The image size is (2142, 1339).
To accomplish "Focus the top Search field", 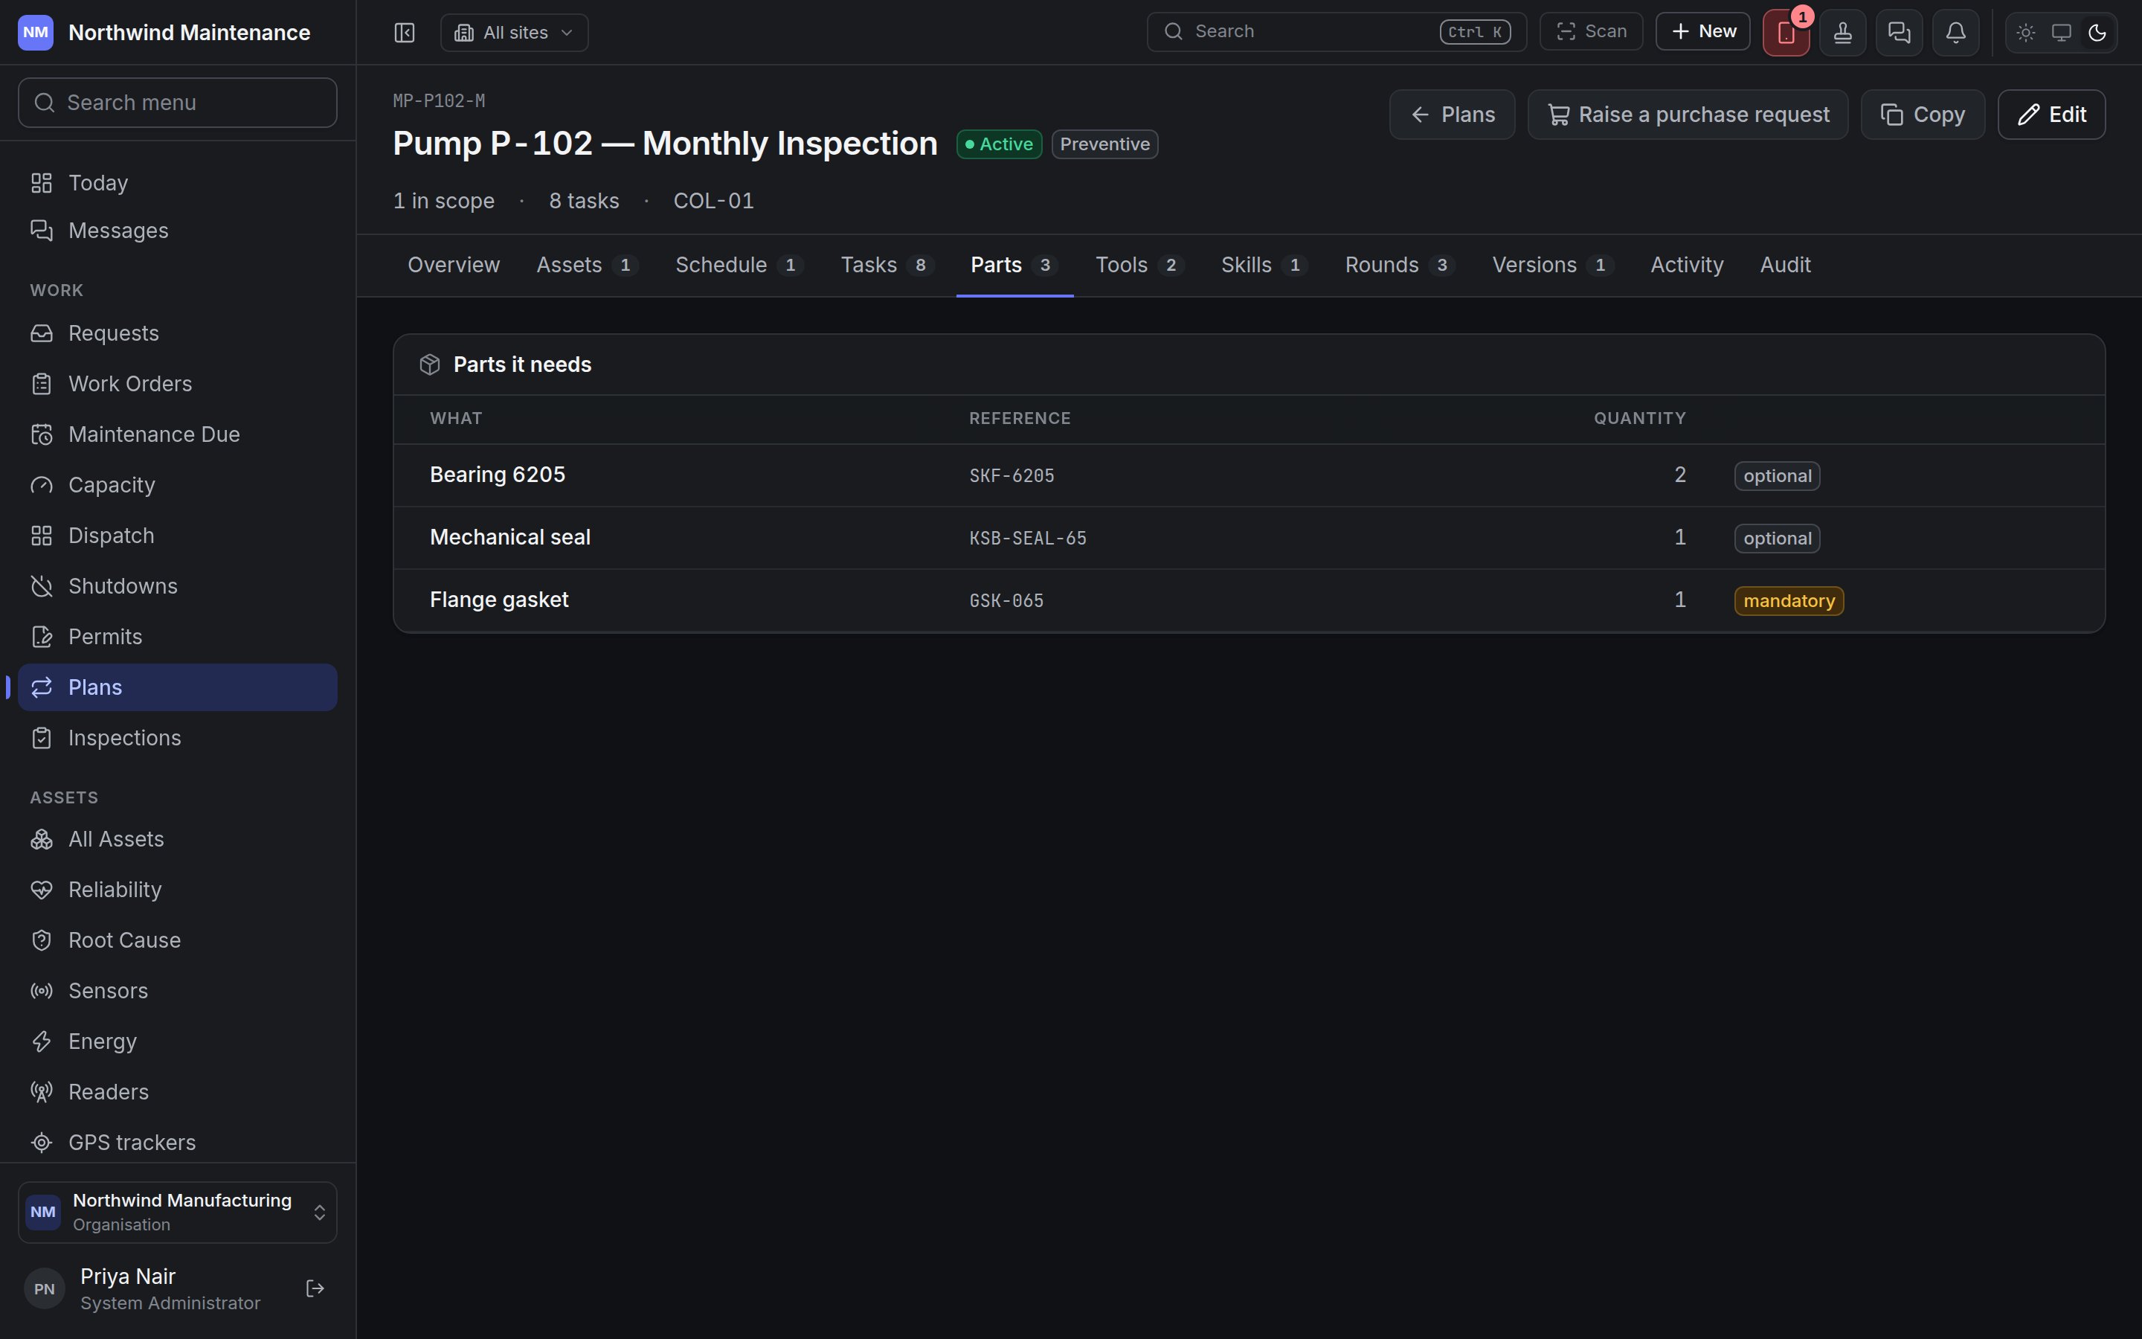I will (1337, 32).
